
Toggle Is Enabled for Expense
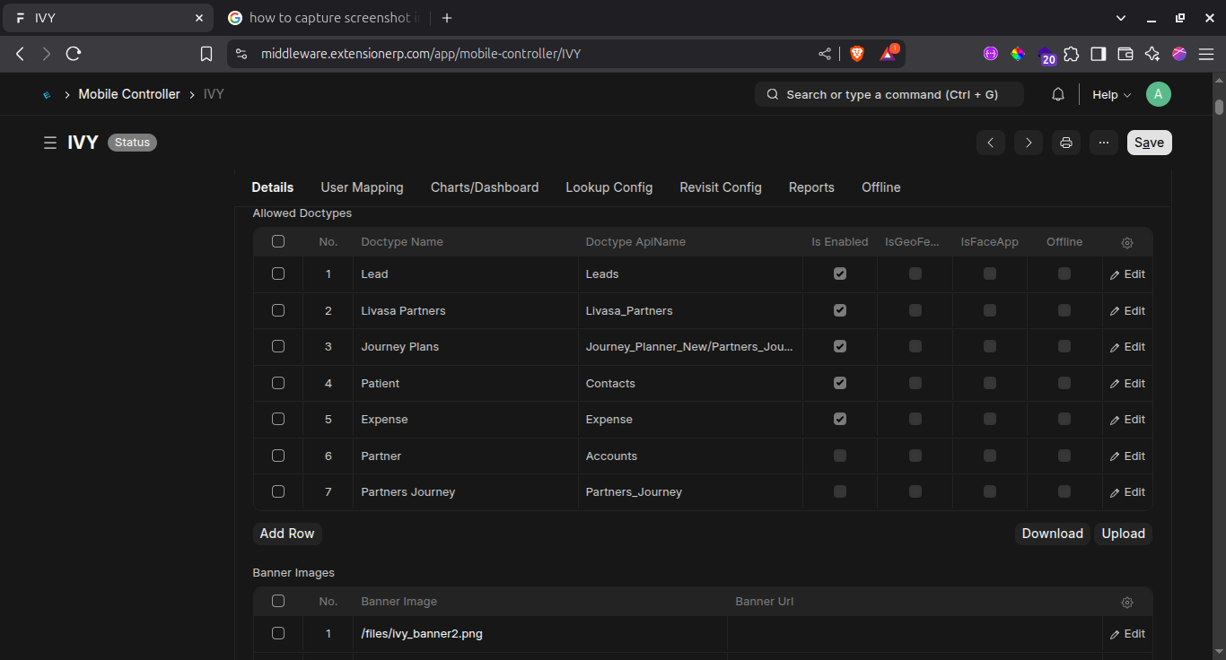(840, 419)
